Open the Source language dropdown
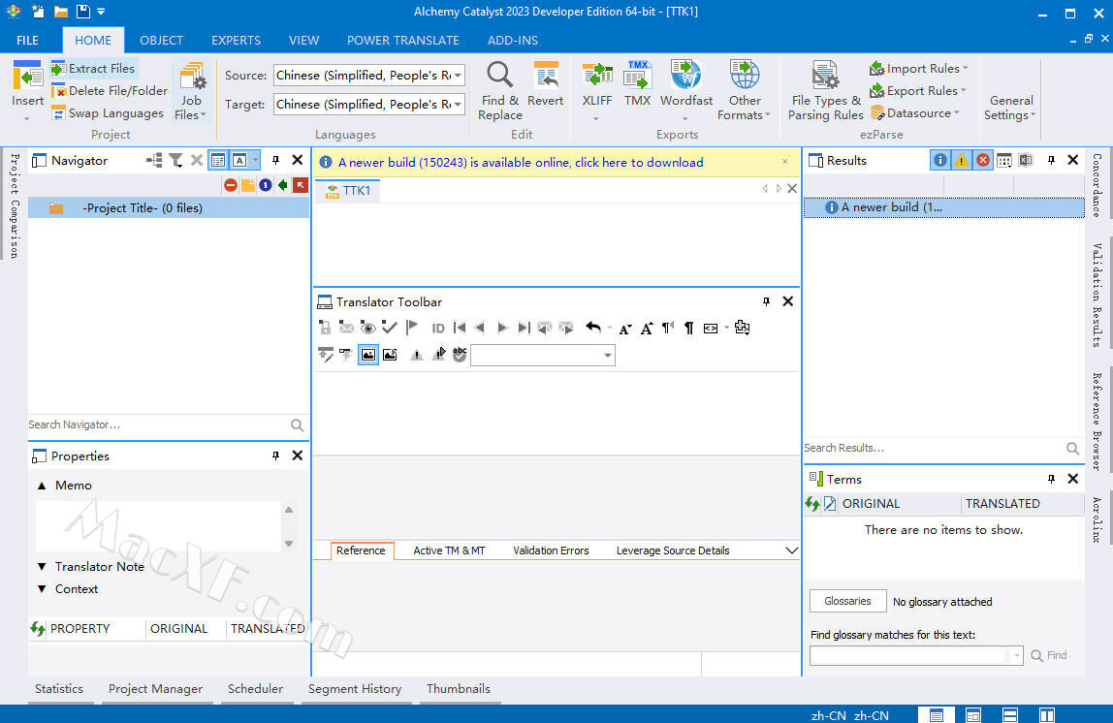The image size is (1113, 723). [x=458, y=76]
